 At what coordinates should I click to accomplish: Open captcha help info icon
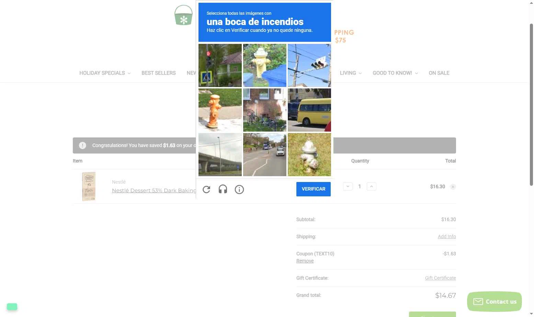[239, 189]
